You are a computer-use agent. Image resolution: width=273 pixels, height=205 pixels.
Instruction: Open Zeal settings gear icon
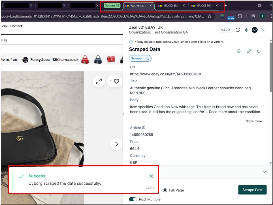pos(247,30)
